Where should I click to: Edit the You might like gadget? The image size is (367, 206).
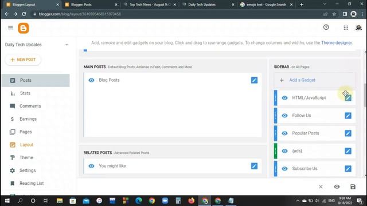point(254,166)
